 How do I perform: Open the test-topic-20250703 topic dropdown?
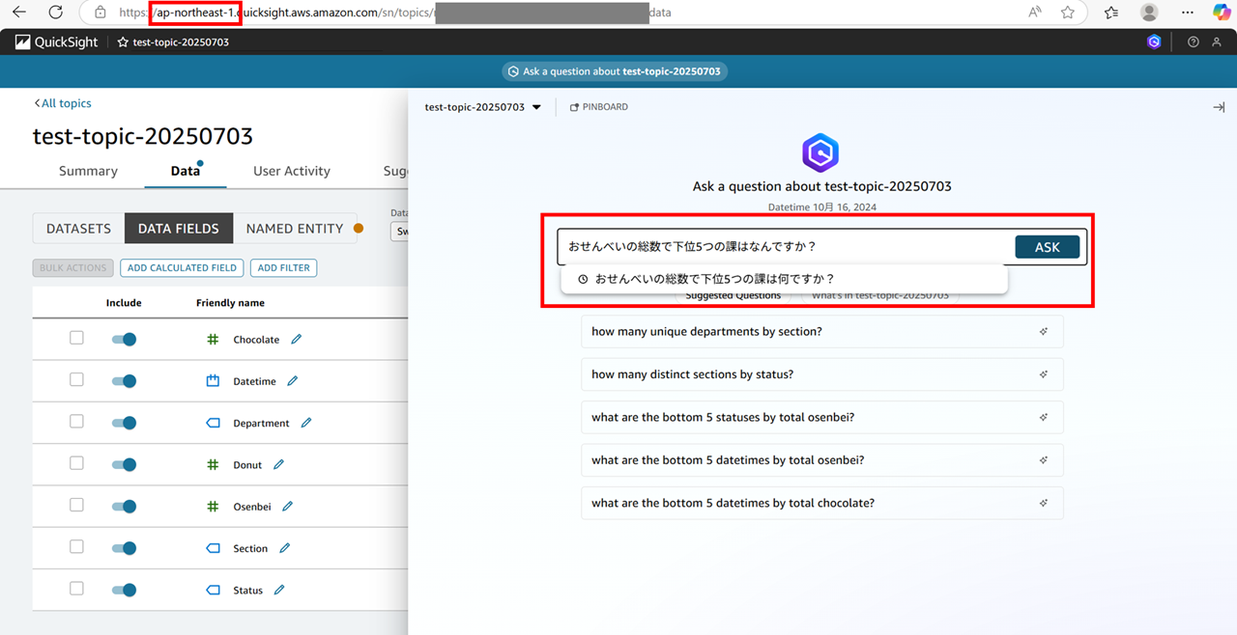click(483, 107)
